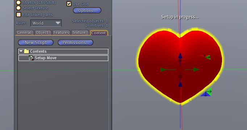Image resolution: width=247 pixels, height=130 pixels.
Task: Switch to the General tab
Action: [24, 32]
